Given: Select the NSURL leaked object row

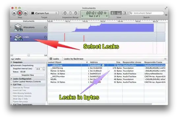Looking at the screenshot, I should point(106,79).
